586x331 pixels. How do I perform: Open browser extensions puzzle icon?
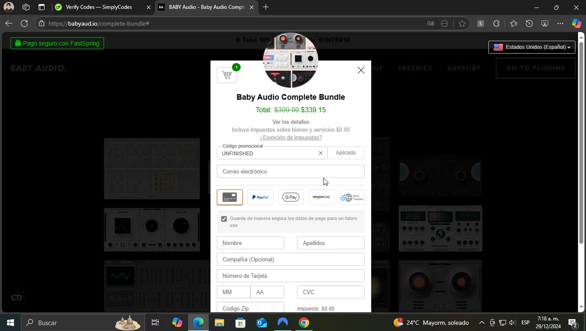(x=496, y=23)
